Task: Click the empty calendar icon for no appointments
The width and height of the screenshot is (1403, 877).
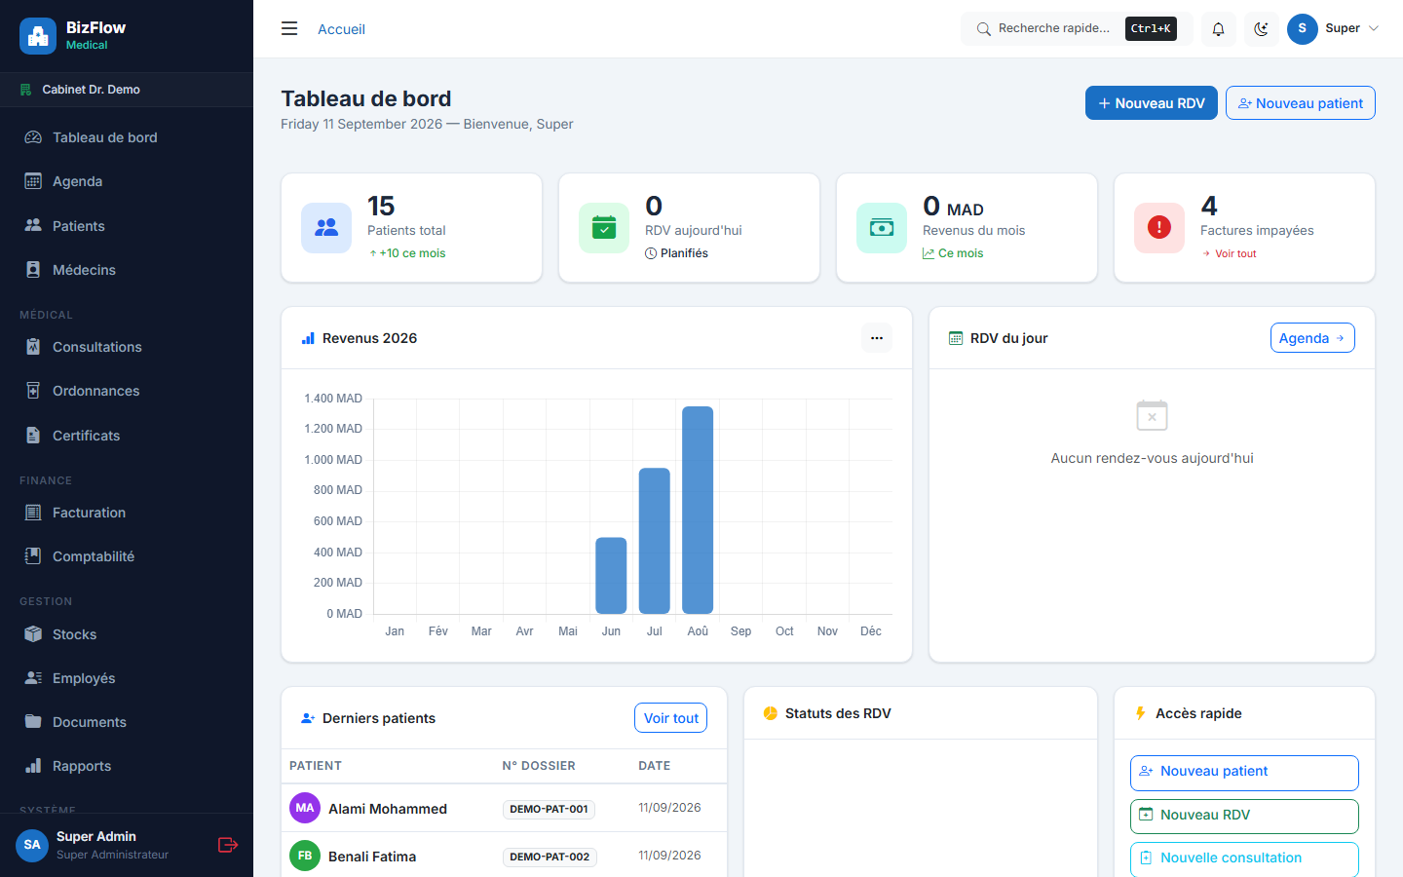Action: [x=1152, y=416]
